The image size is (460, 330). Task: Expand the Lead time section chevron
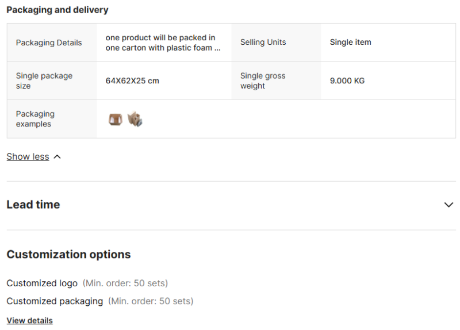click(448, 205)
